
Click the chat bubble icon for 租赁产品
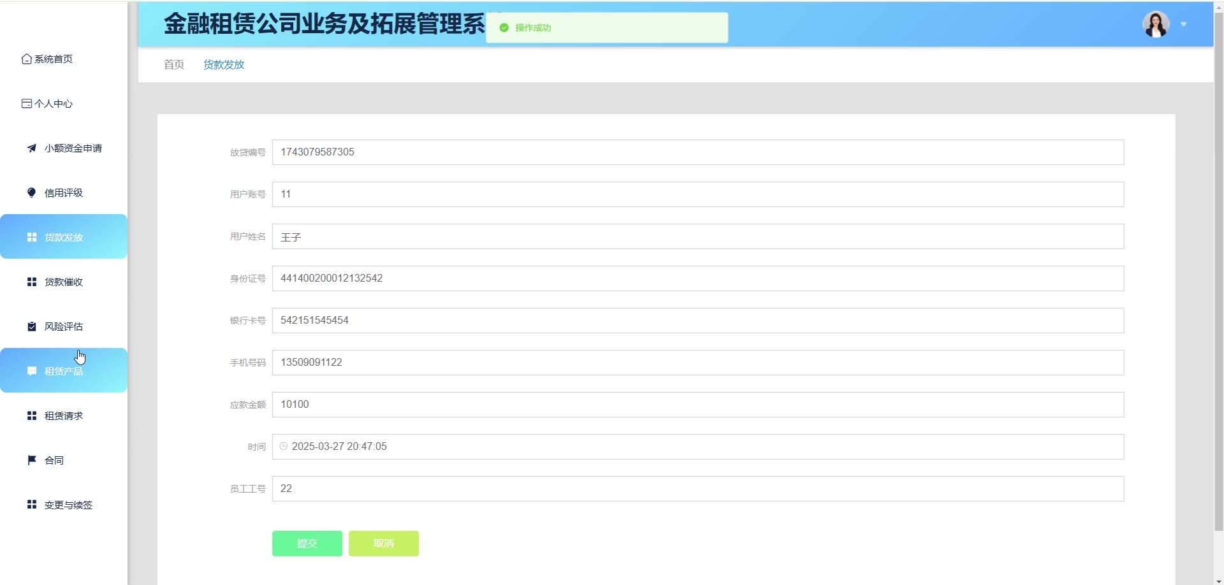32,372
